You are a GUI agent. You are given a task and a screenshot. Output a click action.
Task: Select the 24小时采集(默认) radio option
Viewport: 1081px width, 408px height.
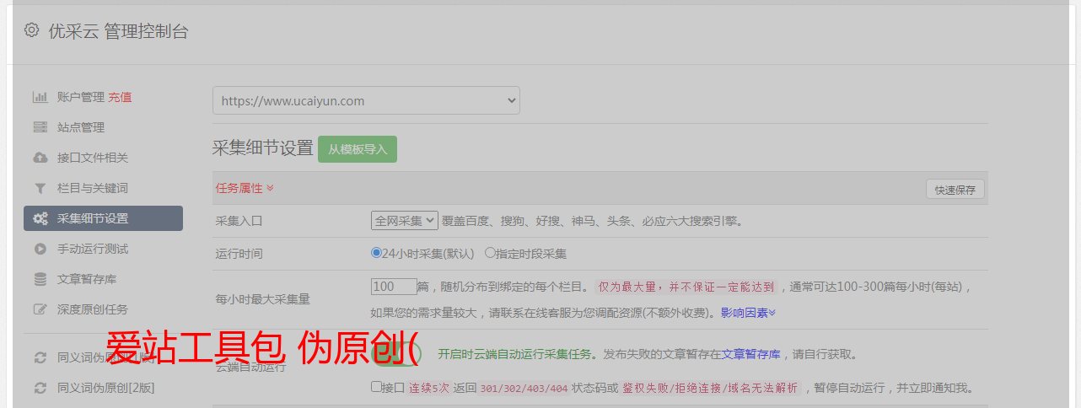(x=376, y=252)
